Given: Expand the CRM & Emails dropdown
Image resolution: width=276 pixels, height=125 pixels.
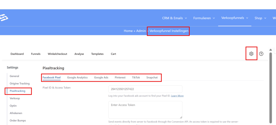Looking at the screenshot, I should [x=174, y=18].
